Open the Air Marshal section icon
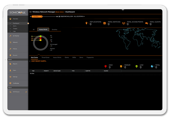Viewport: 169px width, 121px height. [11, 36]
